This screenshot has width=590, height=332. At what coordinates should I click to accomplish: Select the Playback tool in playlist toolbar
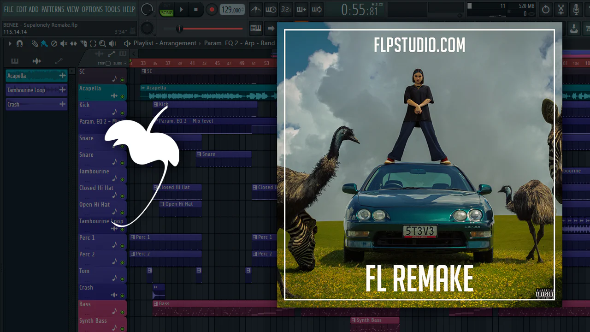tap(112, 43)
